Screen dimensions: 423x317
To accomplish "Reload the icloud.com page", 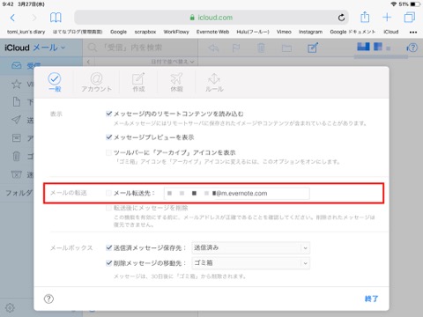I will point(341,18).
